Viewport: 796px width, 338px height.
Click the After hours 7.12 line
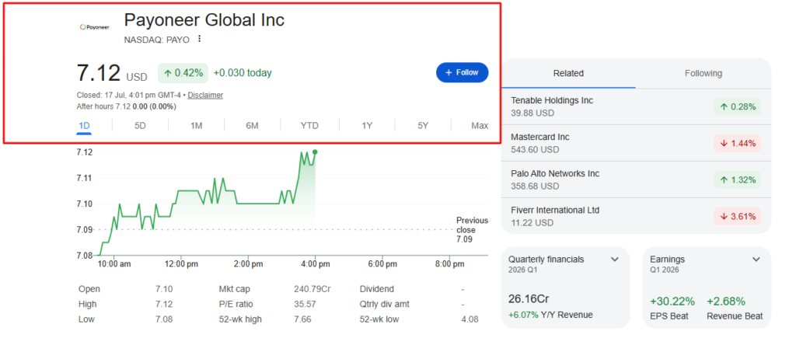(127, 106)
